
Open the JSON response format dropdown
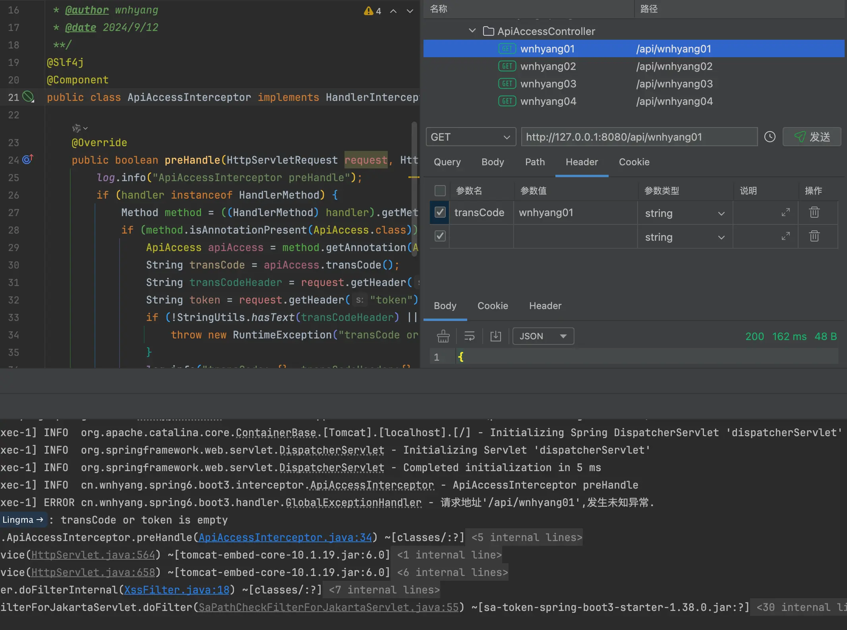tap(543, 336)
